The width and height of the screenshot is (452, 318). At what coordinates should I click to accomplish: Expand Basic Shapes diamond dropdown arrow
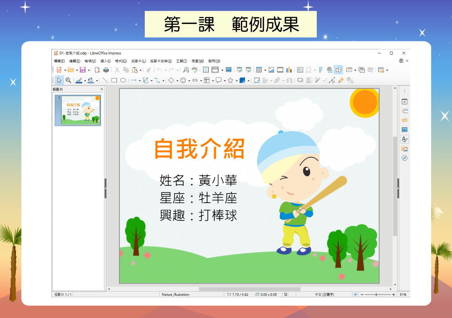[x=177, y=81]
